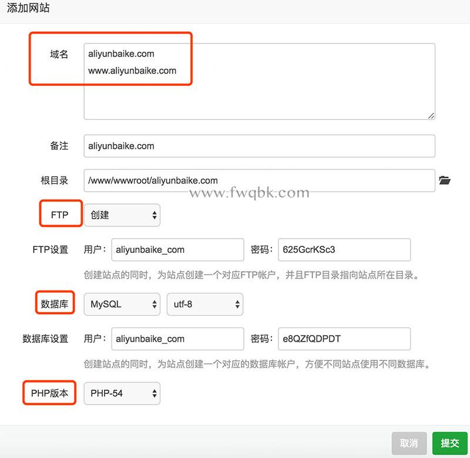This screenshot has width=470, height=458.
Task: Click the FTP account creation hint text
Action: click(251, 275)
